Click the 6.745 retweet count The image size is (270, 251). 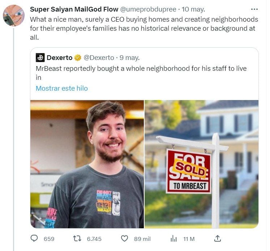[x=94, y=239]
